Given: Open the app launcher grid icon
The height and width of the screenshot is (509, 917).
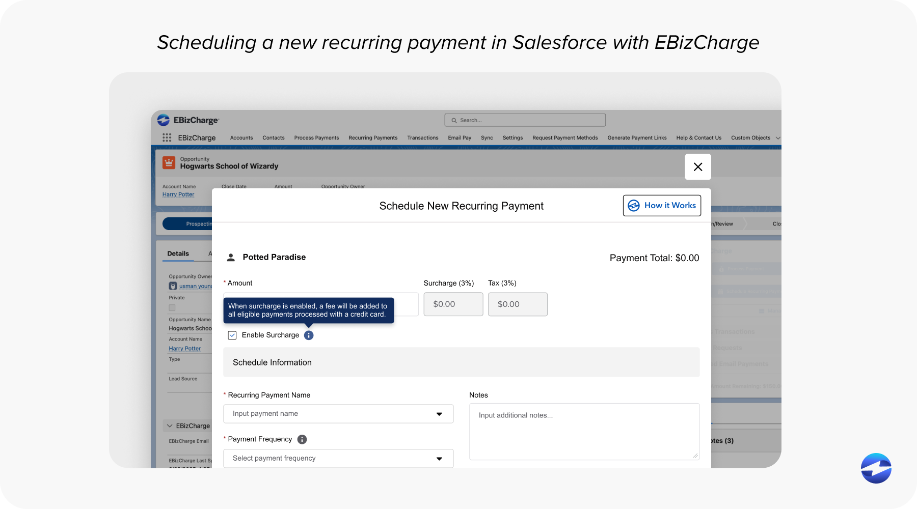Looking at the screenshot, I should 167,137.
